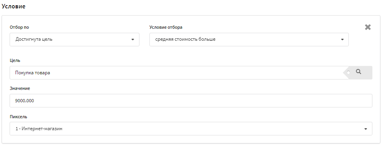Remove the condition with the X icon
Viewport: 382px width, 145px height.
pyautogui.click(x=368, y=27)
